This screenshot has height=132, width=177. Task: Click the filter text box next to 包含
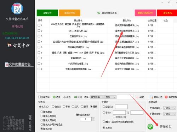point(125,97)
